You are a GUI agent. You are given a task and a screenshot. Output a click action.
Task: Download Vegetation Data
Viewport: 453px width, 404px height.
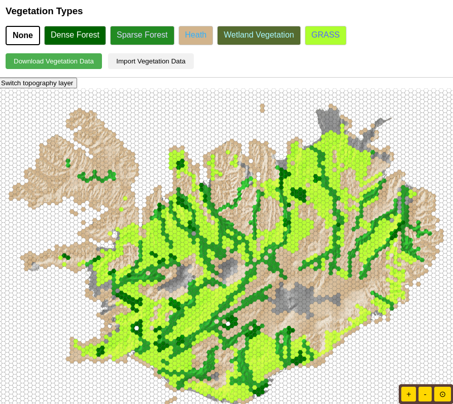[54, 61]
